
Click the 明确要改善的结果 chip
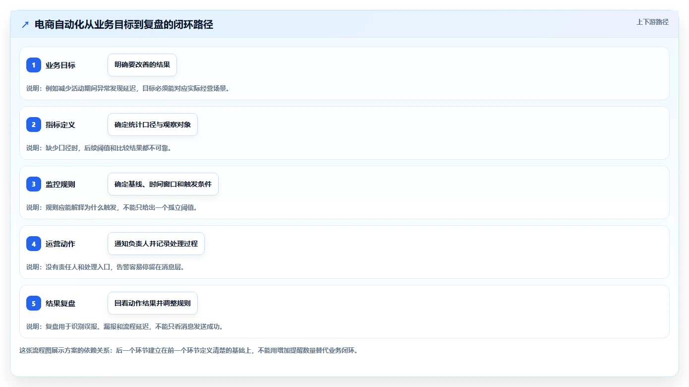[x=142, y=65]
